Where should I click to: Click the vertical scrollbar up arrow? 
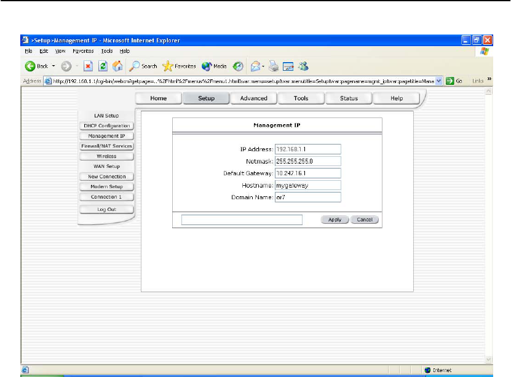[x=488, y=92]
